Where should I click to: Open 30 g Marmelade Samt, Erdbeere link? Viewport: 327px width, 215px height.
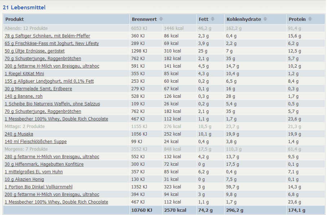pyautogui.click(x=38, y=88)
